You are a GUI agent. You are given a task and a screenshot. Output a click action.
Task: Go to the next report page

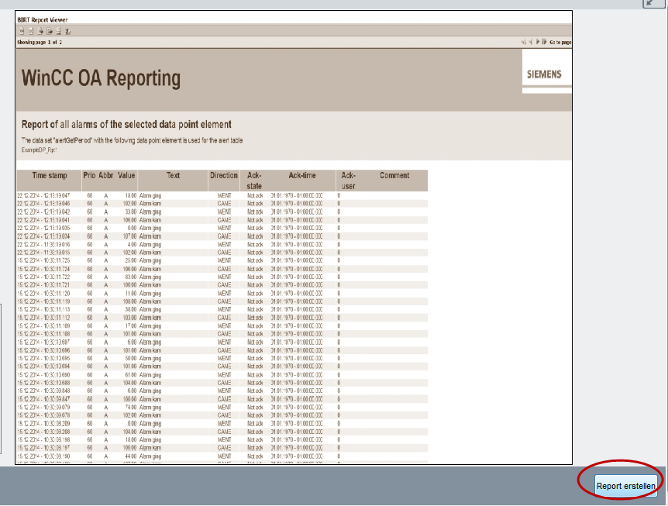pyautogui.click(x=538, y=42)
